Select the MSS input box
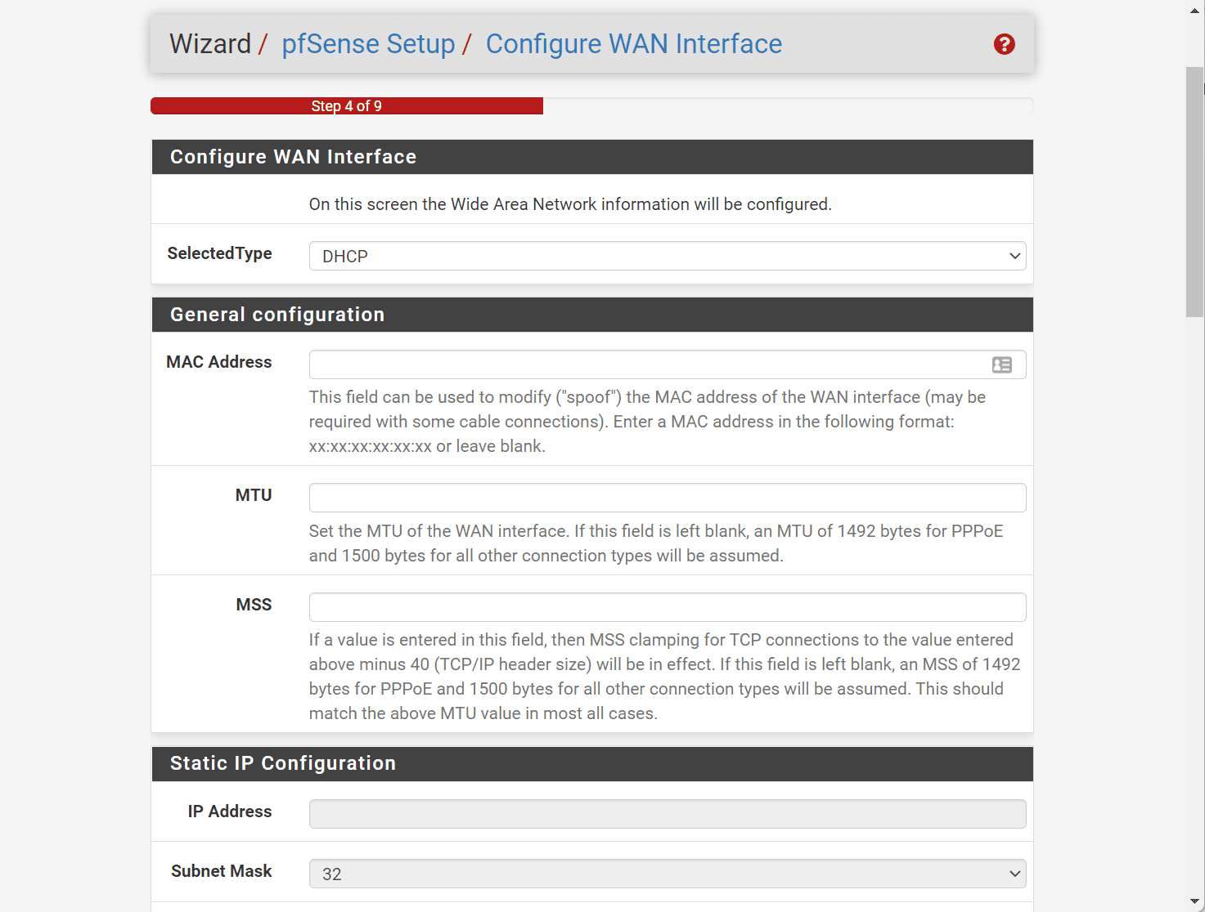Image resolution: width=1205 pixels, height=912 pixels. (667, 607)
